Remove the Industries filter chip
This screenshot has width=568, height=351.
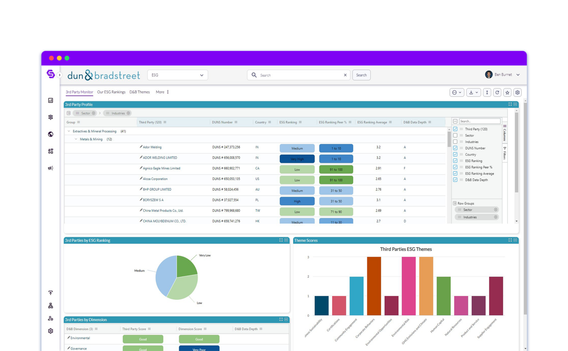129,113
